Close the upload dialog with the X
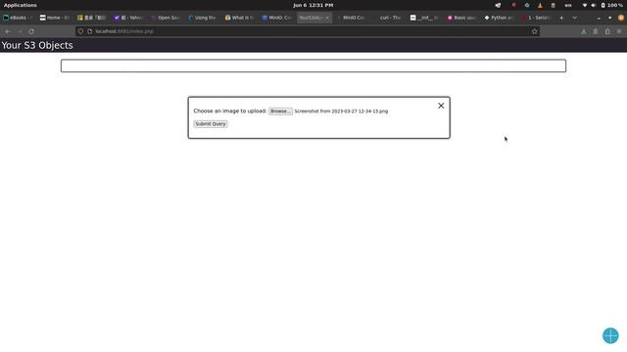 441,106
